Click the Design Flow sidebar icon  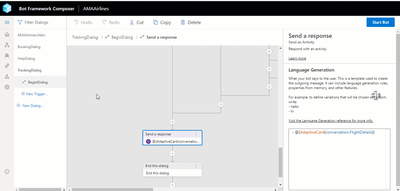pyautogui.click(x=7, y=45)
